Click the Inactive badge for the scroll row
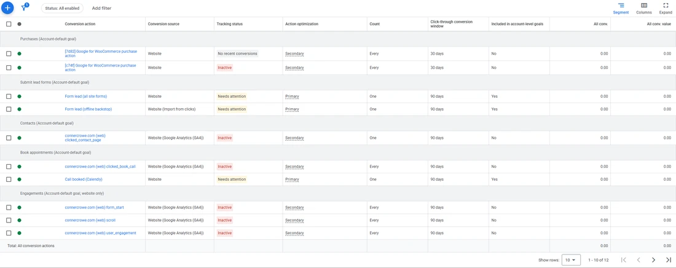 point(224,220)
